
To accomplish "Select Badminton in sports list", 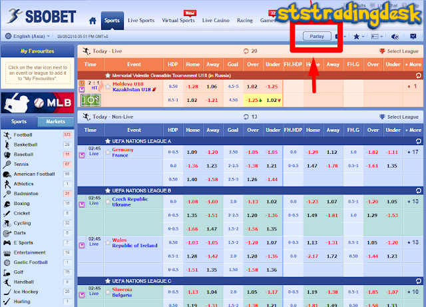I will (26, 194).
